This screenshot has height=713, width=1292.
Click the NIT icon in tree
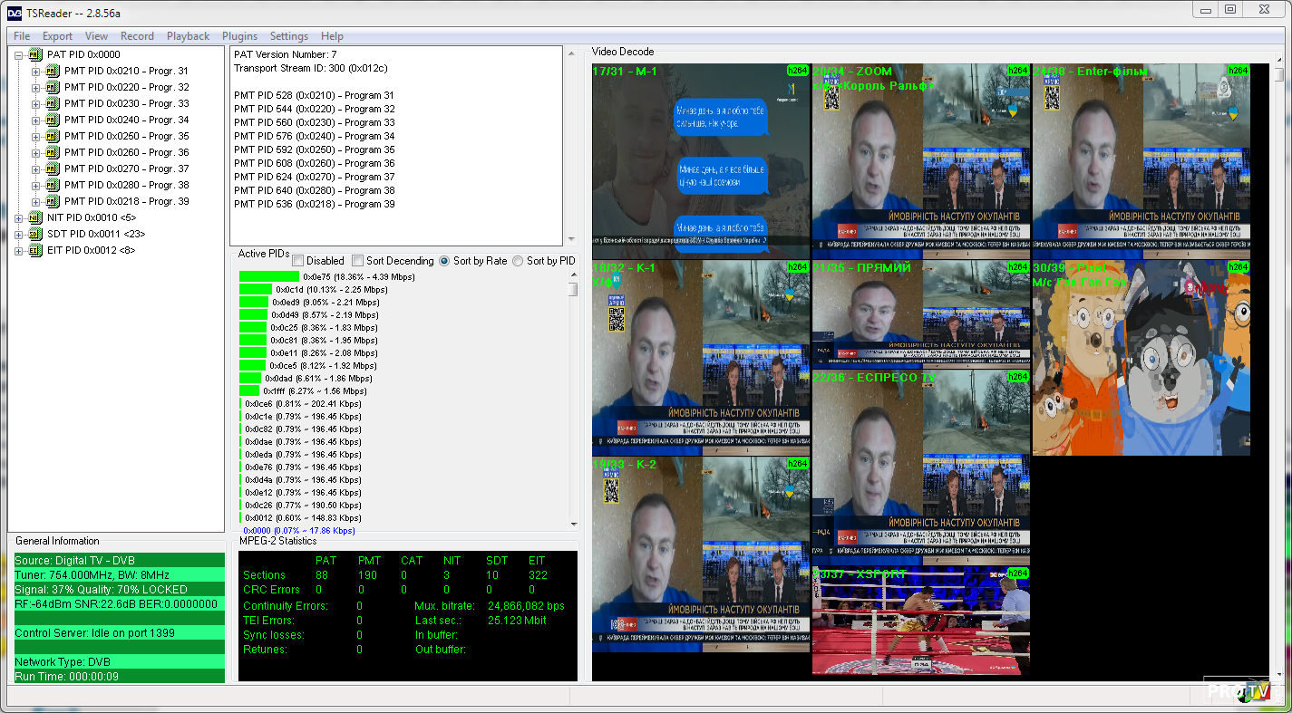pyautogui.click(x=35, y=217)
